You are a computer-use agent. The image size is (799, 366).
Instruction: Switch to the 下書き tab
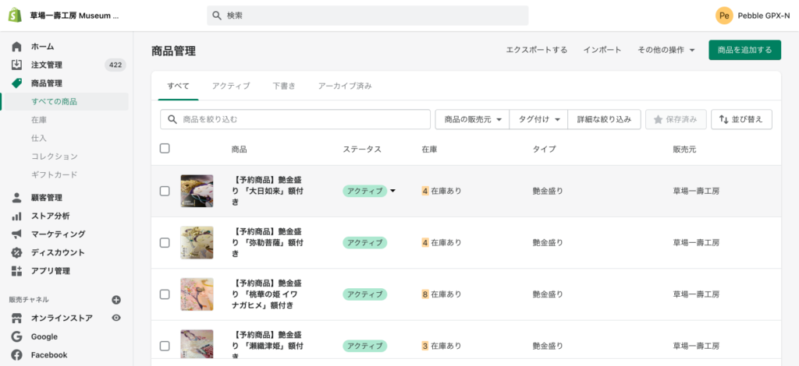(284, 86)
